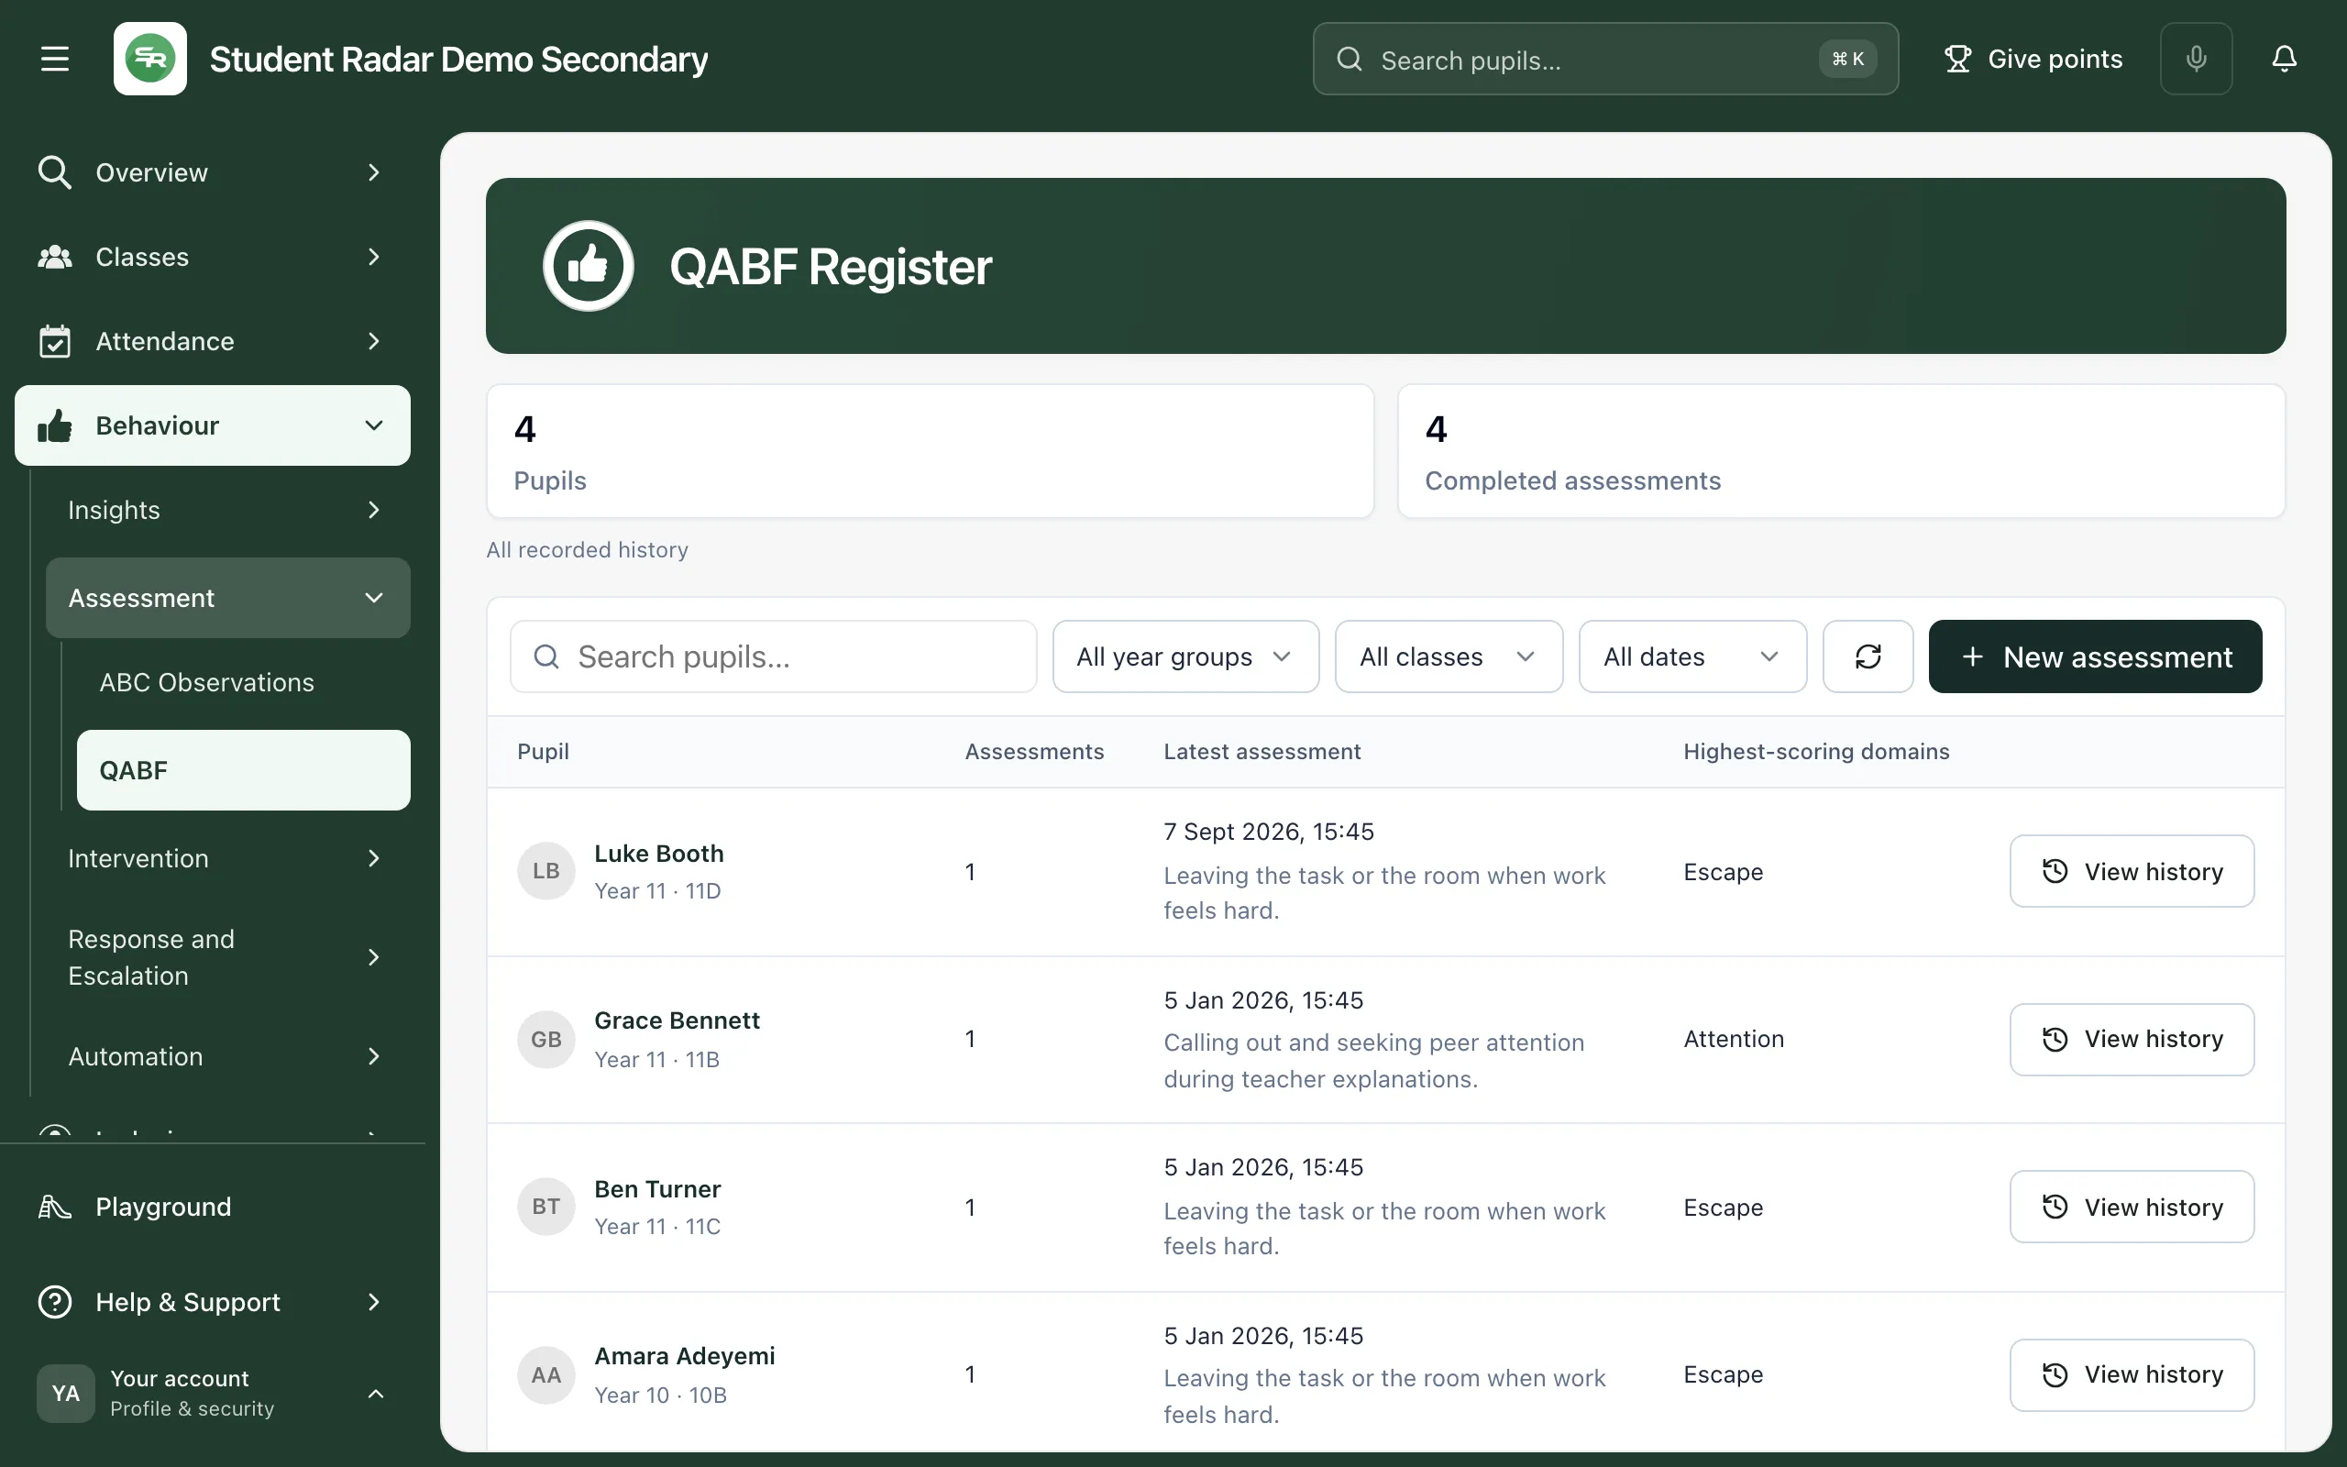Viewport: 2347px width, 1467px height.
Task: Expand Response and Escalation submenu
Action: (x=228, y=957)
